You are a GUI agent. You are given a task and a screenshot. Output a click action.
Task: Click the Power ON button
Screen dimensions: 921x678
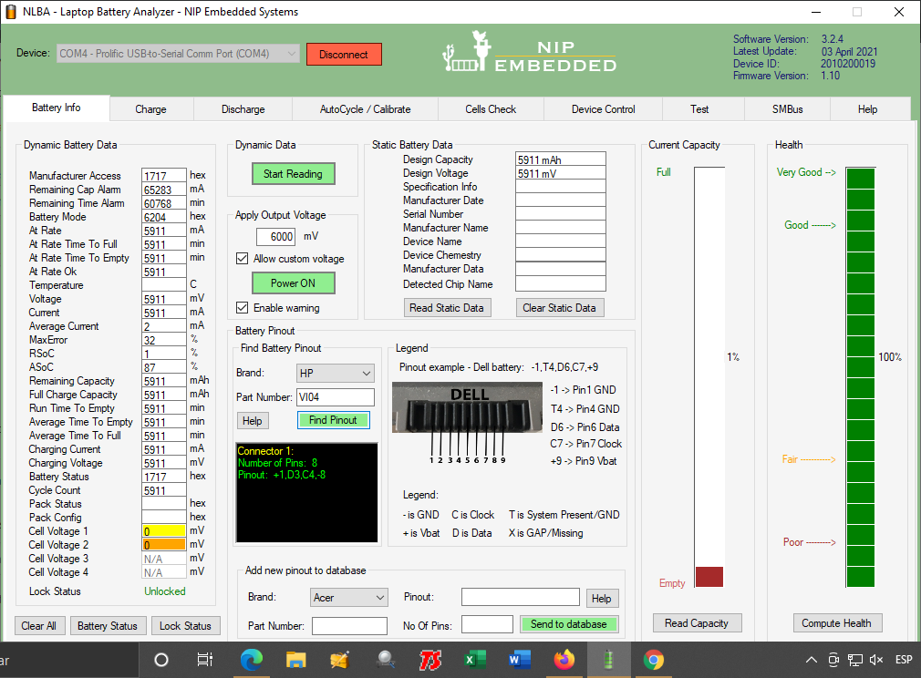(293, 282)
